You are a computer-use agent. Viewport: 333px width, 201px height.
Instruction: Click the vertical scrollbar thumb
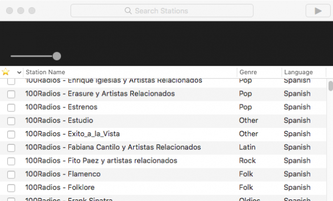coord(330,86)
